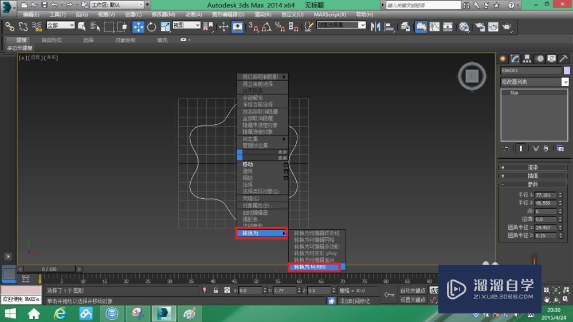Select the Link tool in main toolbar
Image resolution: width=573 pixels, height=322 pixels.
[x=10, y=27]
